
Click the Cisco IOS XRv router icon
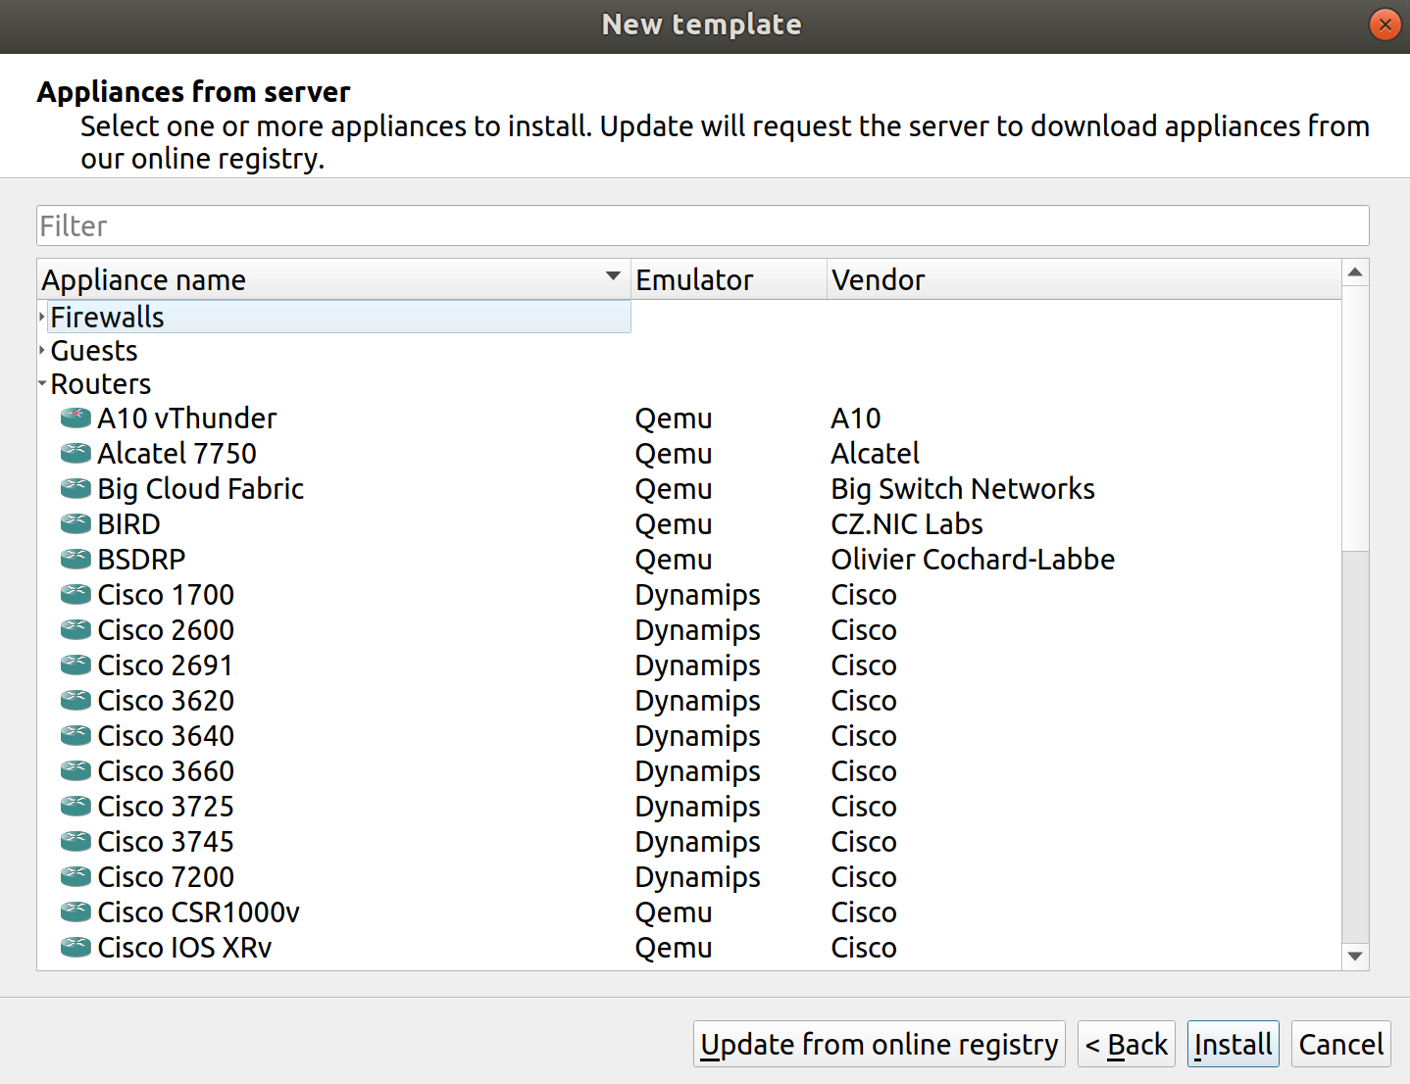coord(75,947)
